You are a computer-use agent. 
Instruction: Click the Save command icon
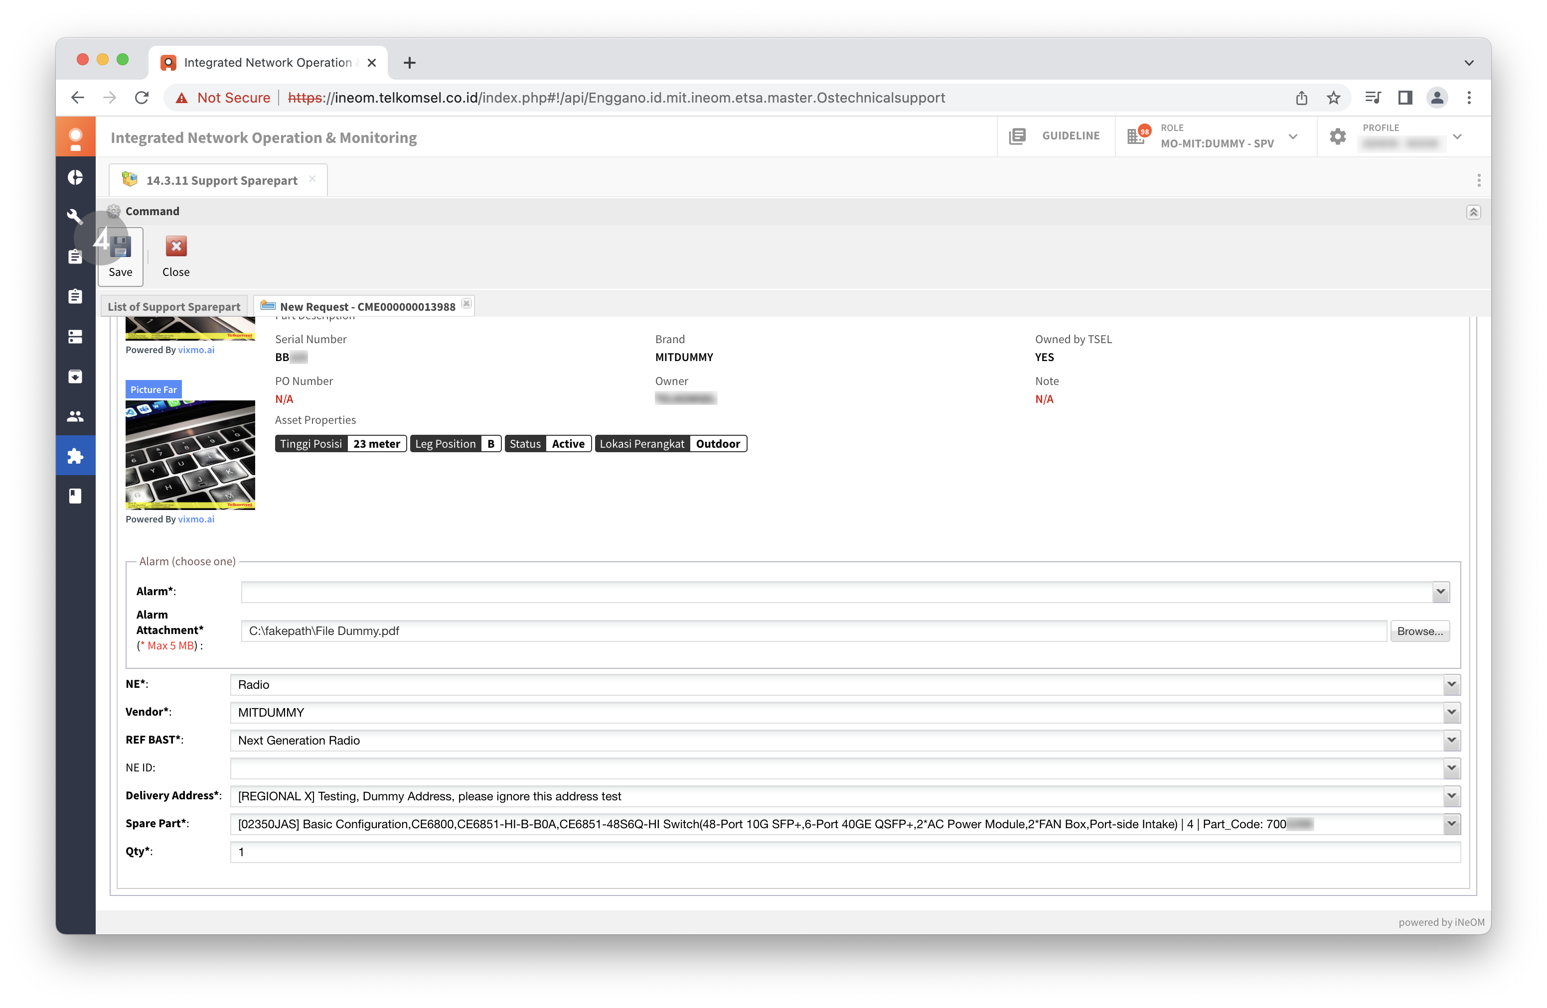pyautogui.click(x=120, y=248)
